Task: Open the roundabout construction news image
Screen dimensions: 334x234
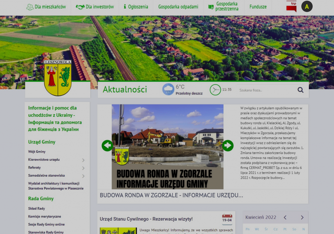Action: point(167,146)
